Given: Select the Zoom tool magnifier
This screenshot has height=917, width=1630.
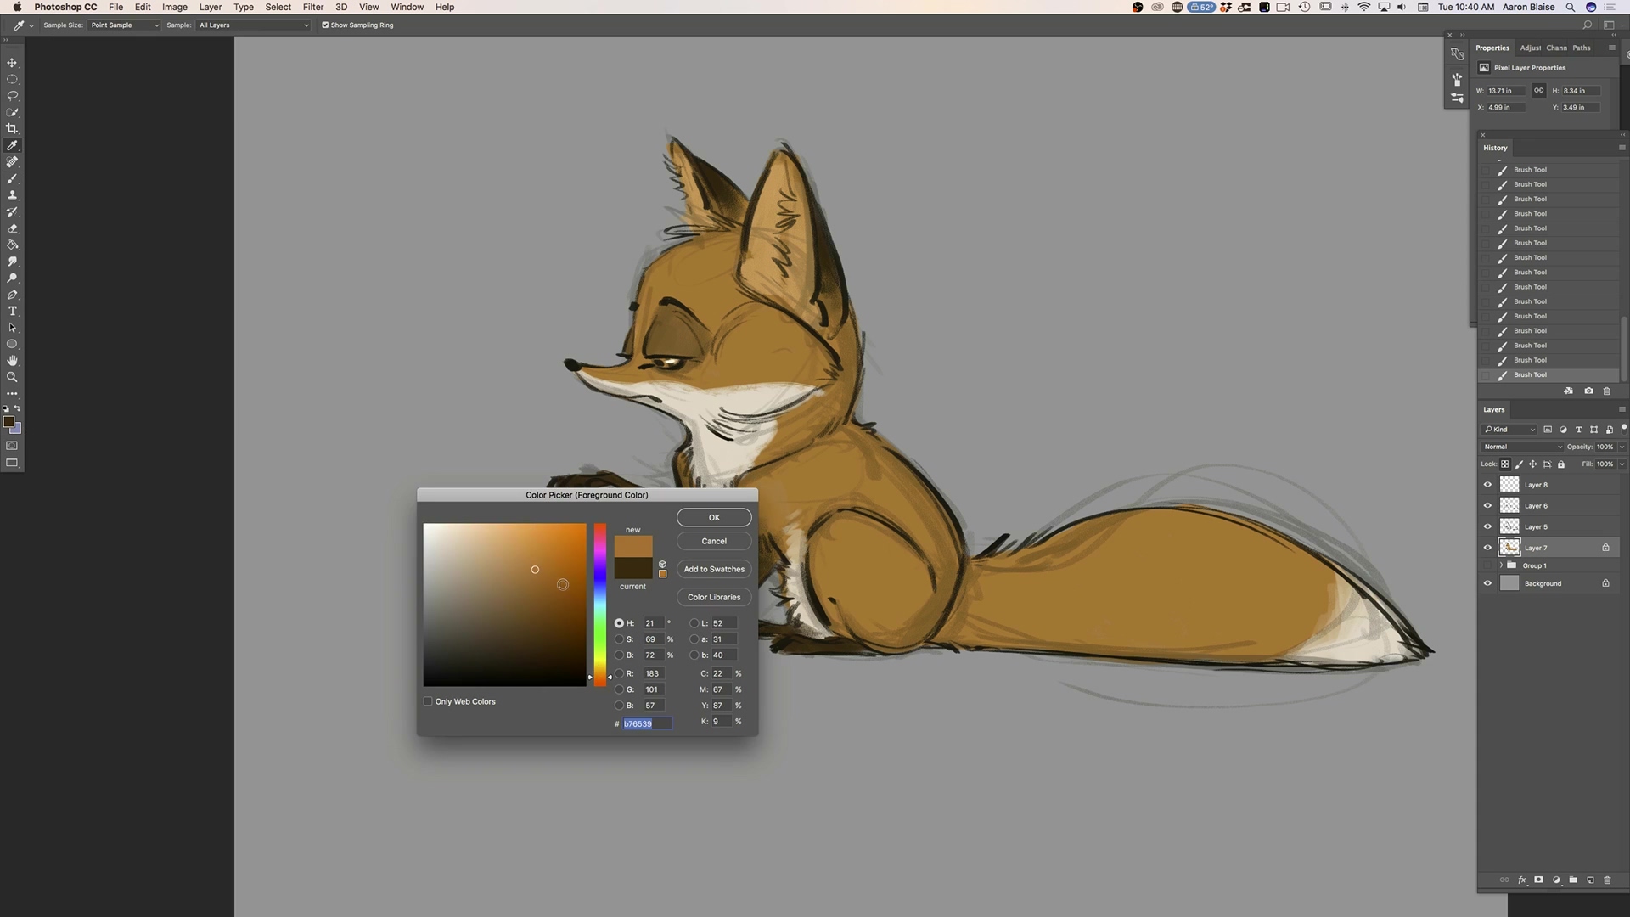Looking at the screenshot, I should pos(12,377).
